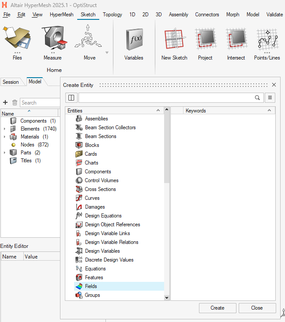Toggle the split panel view icon

[71, 98]
